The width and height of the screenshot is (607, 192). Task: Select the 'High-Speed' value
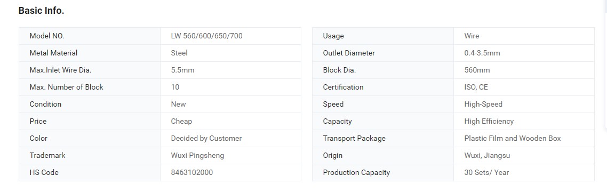click(x=483, y=104)
